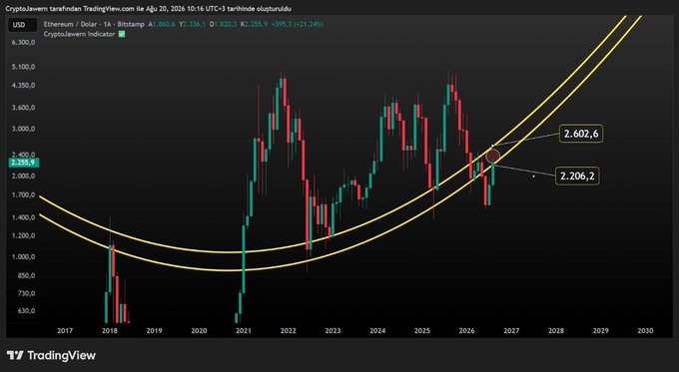The height and width of the screenshot is (372, 679).
Task: Click the 3.000,0 price axis label
Action: [24, 129]
